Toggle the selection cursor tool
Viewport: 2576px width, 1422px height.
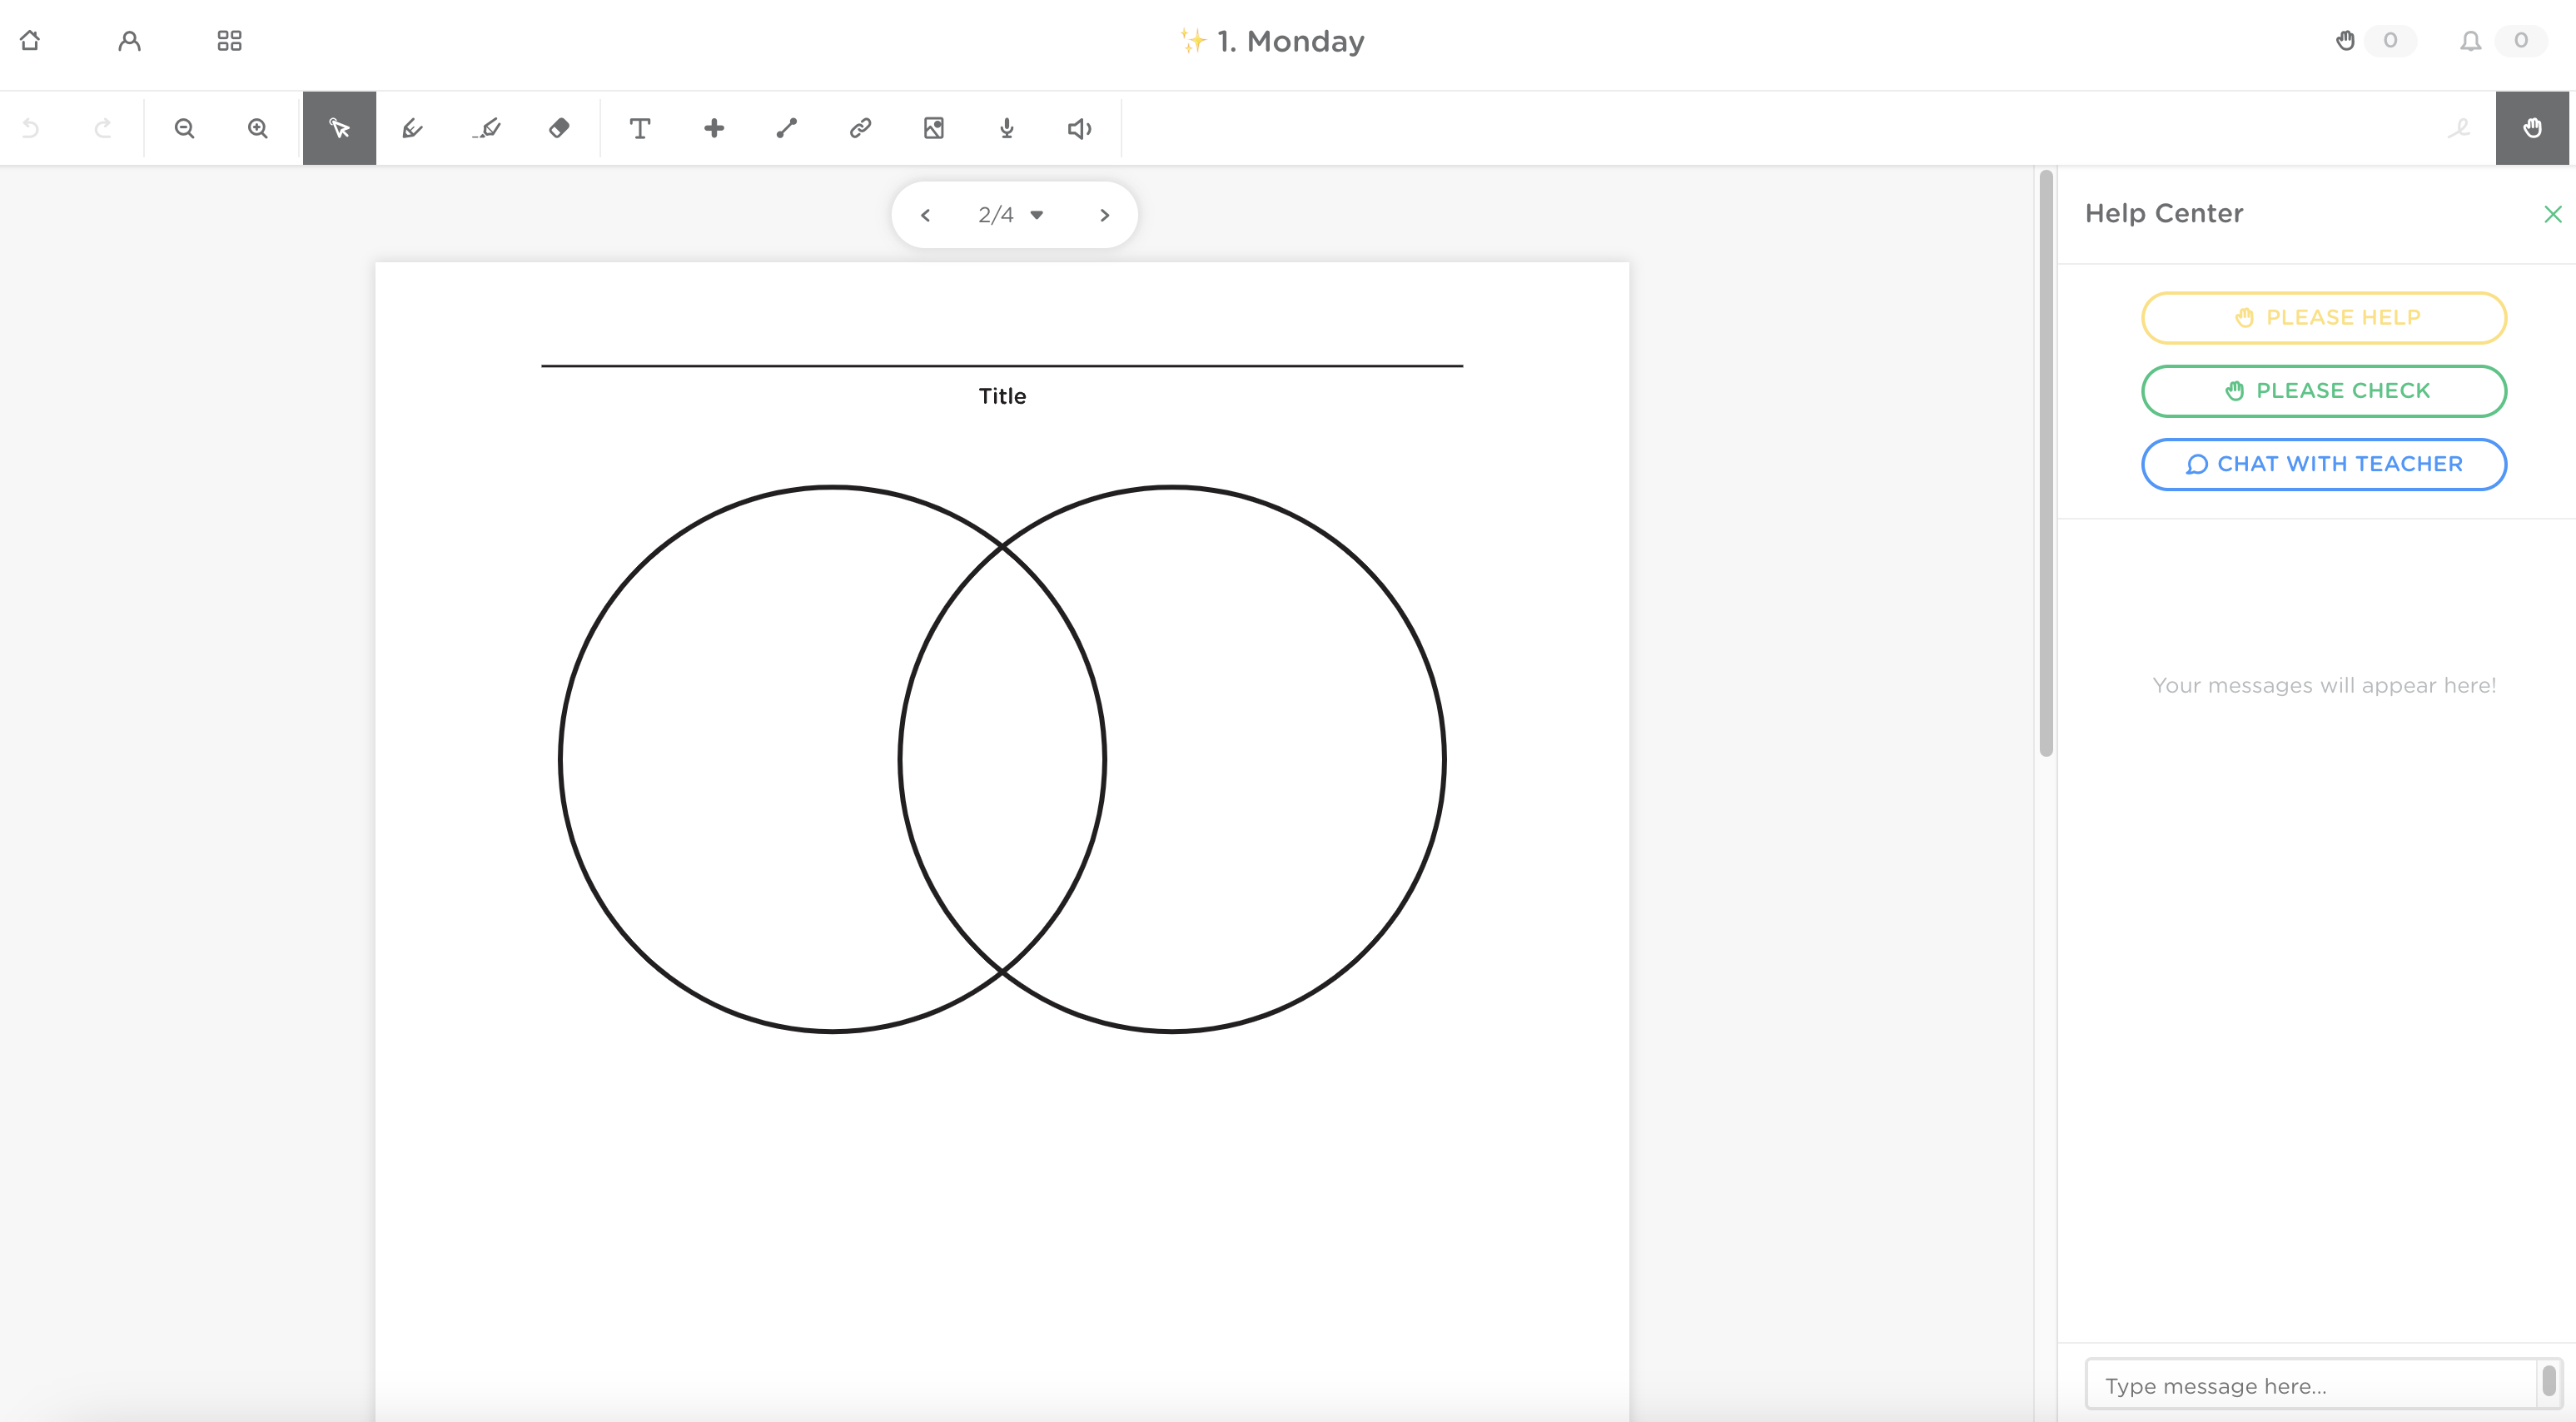[x=338, y=128]
